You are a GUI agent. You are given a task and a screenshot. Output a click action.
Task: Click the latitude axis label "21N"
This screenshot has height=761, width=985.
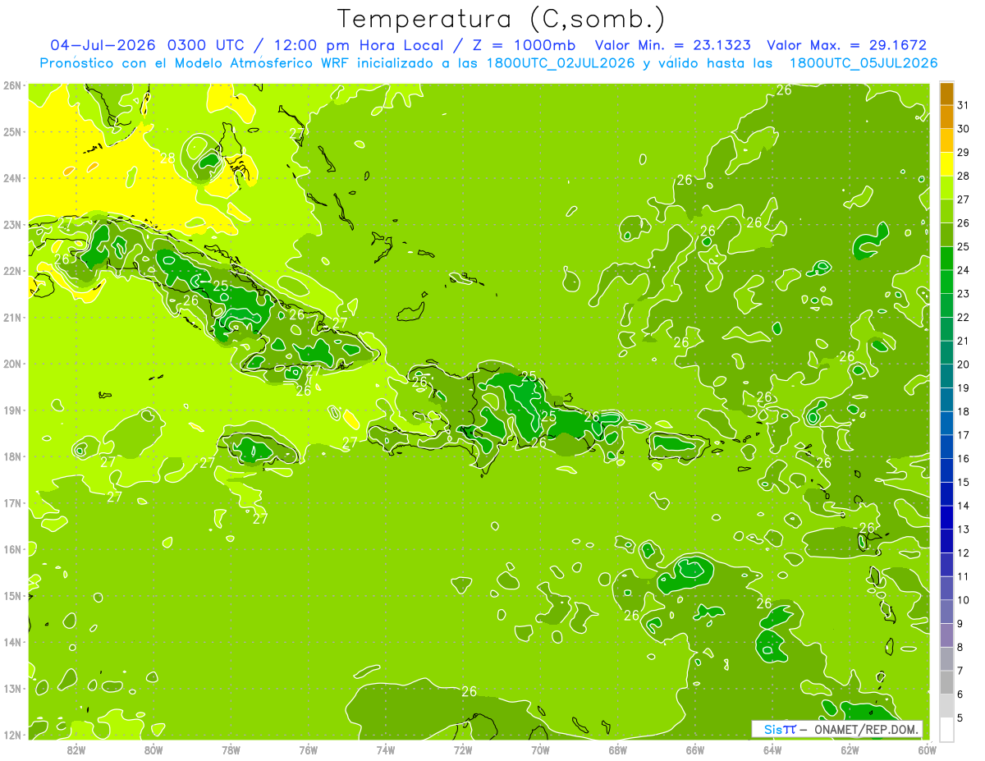[x=11, y=318]
